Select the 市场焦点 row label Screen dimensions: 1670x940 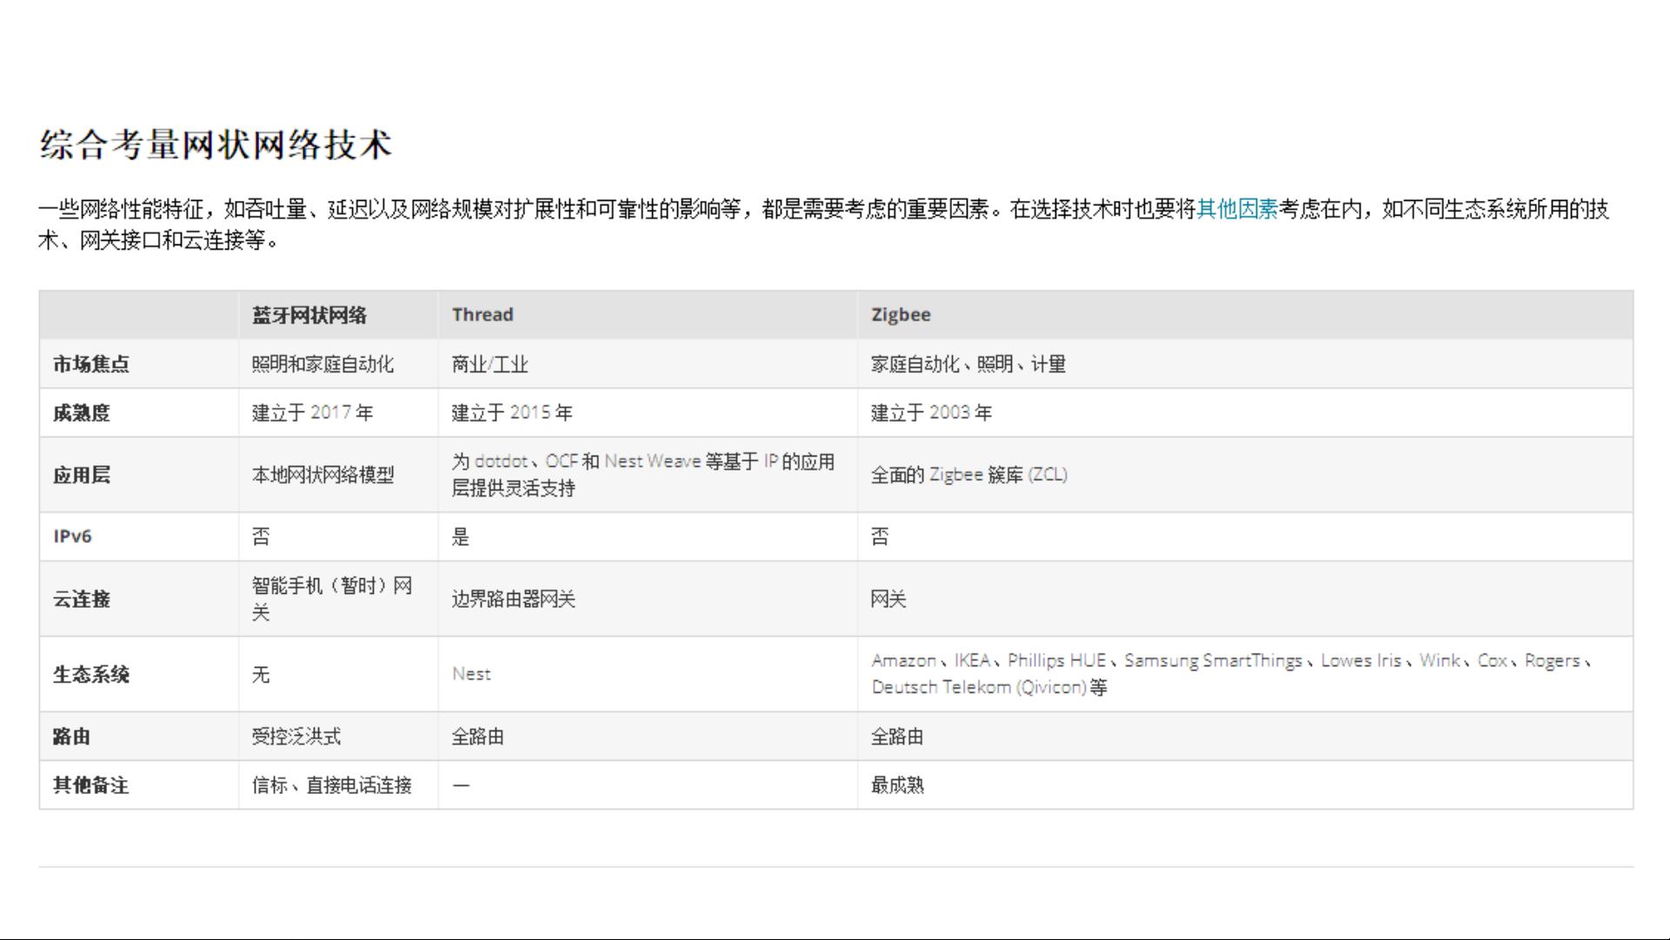point(90,364)
